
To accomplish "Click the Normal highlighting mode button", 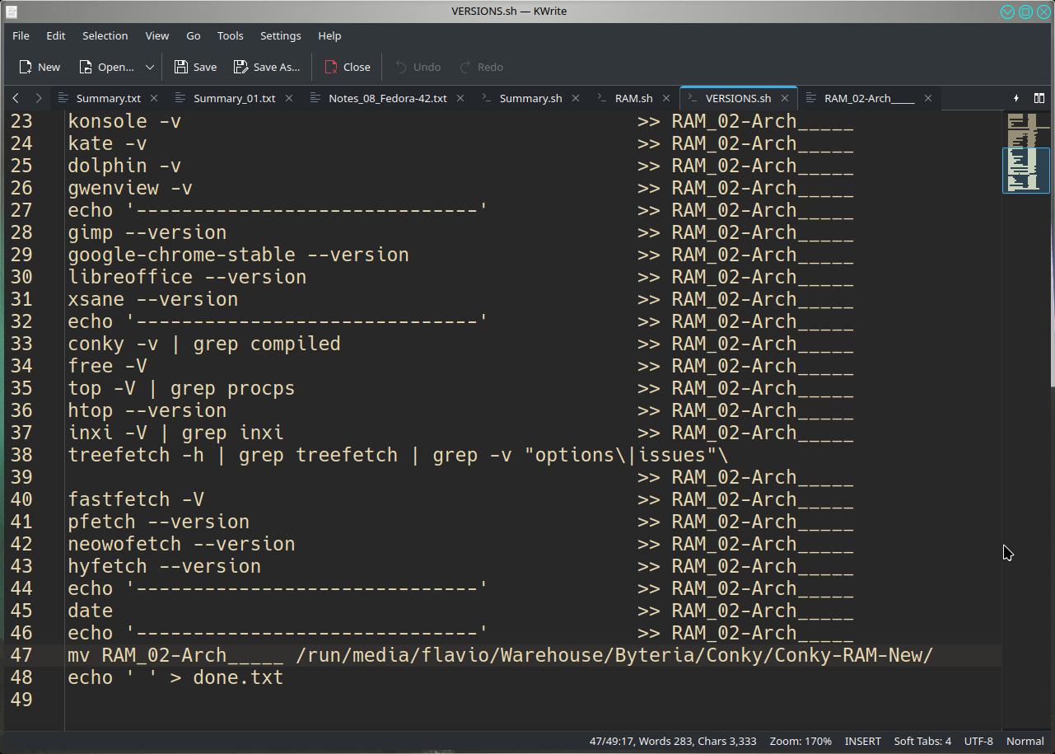I will (x=1025, y=741).
